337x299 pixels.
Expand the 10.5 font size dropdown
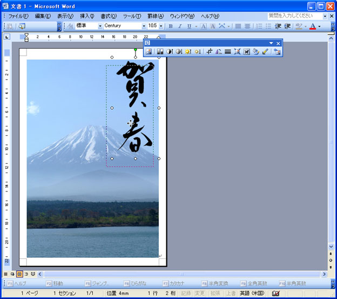161,26
